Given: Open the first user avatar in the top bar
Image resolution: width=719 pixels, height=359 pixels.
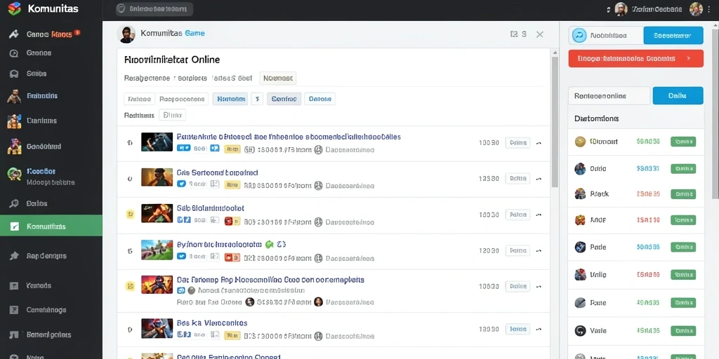Looking at the screenshot, I should (x=621, y=9).
